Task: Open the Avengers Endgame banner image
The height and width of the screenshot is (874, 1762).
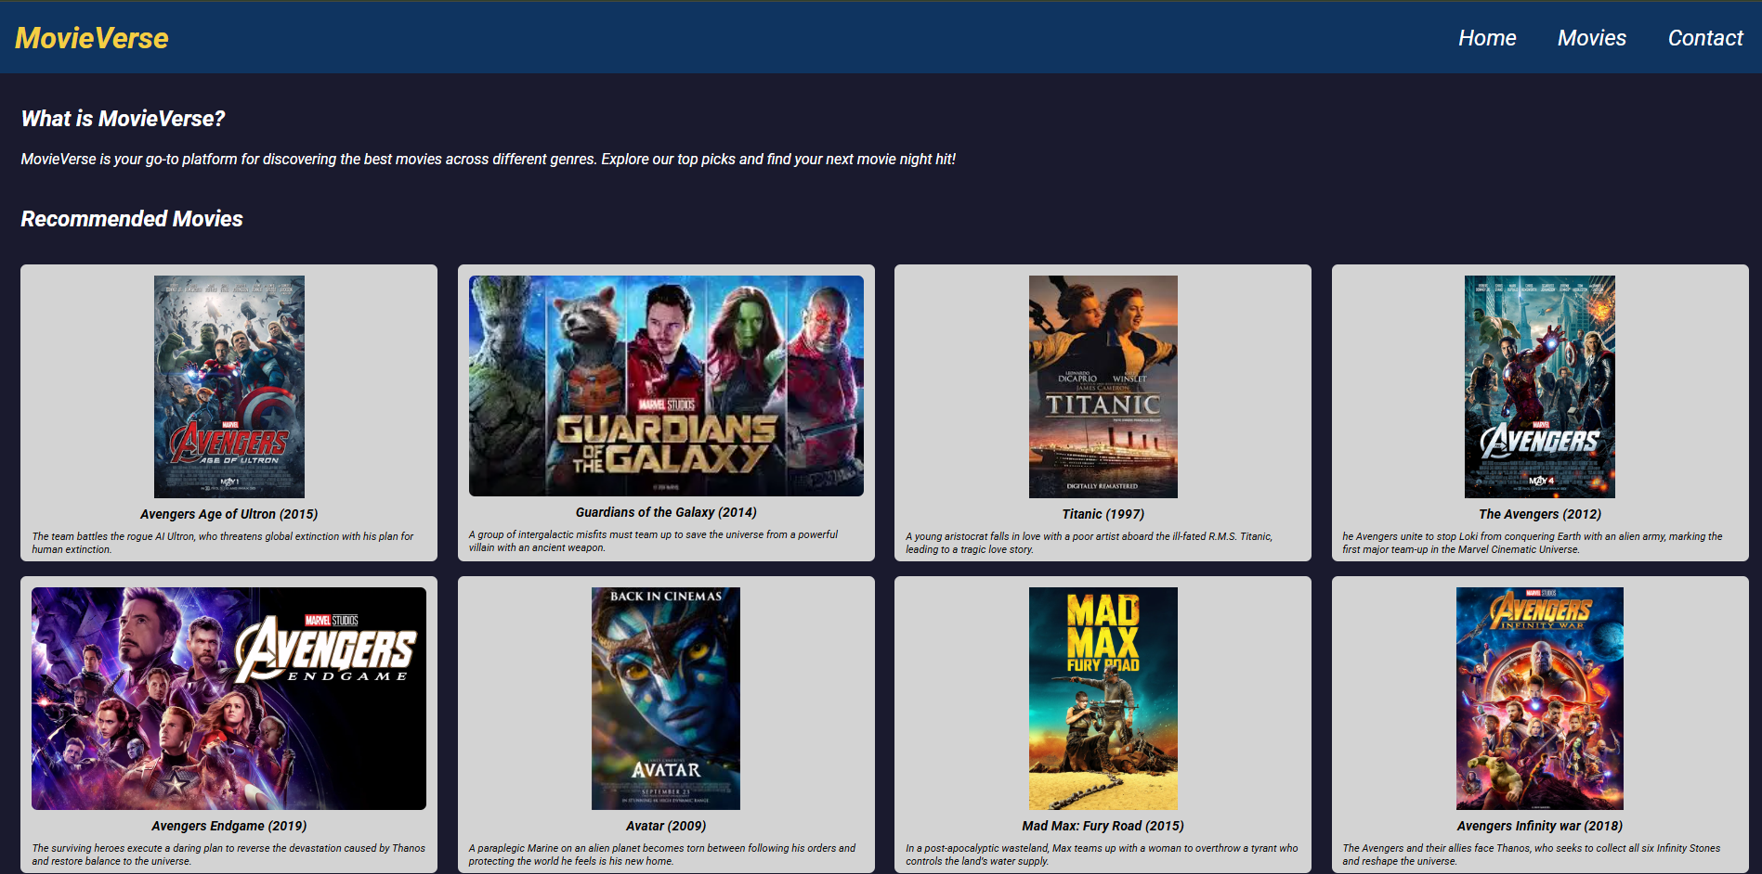Action: [x=229, y=699]
